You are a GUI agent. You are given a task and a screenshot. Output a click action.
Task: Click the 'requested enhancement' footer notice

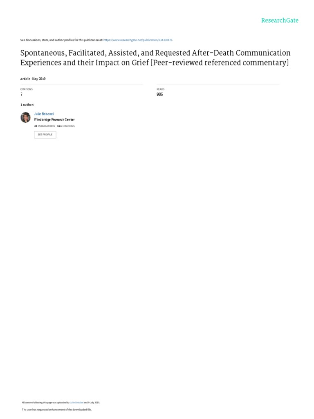point(56,409)
